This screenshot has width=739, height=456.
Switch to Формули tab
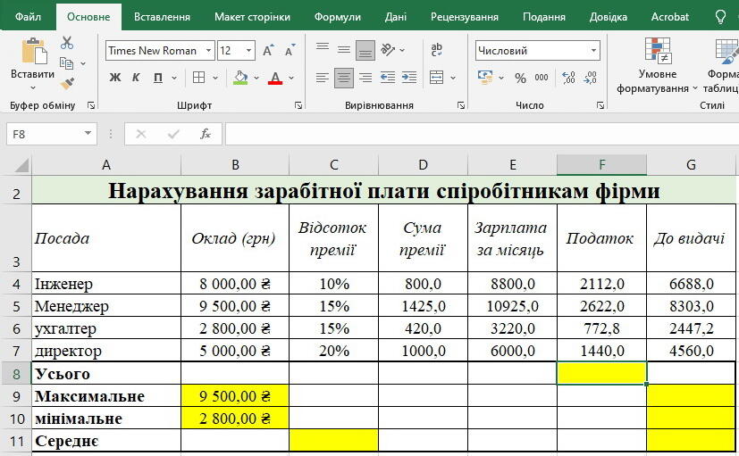click(x=338, y=17)
